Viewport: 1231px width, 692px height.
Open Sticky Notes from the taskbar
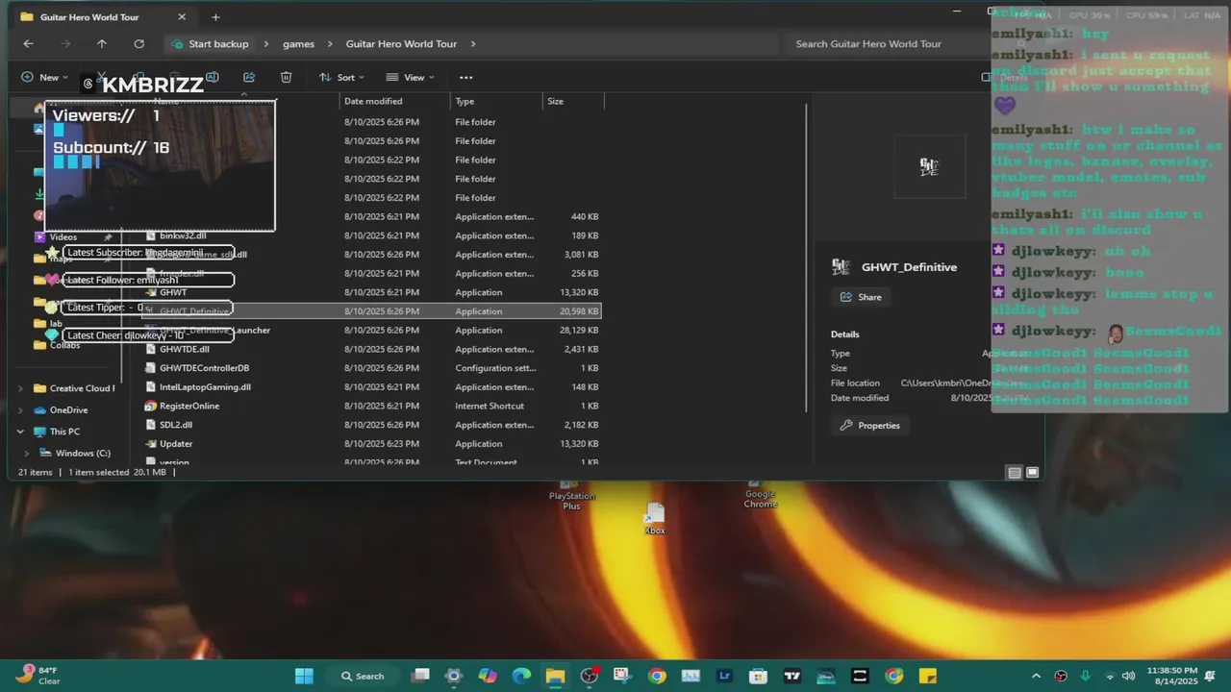click(927, 676)
